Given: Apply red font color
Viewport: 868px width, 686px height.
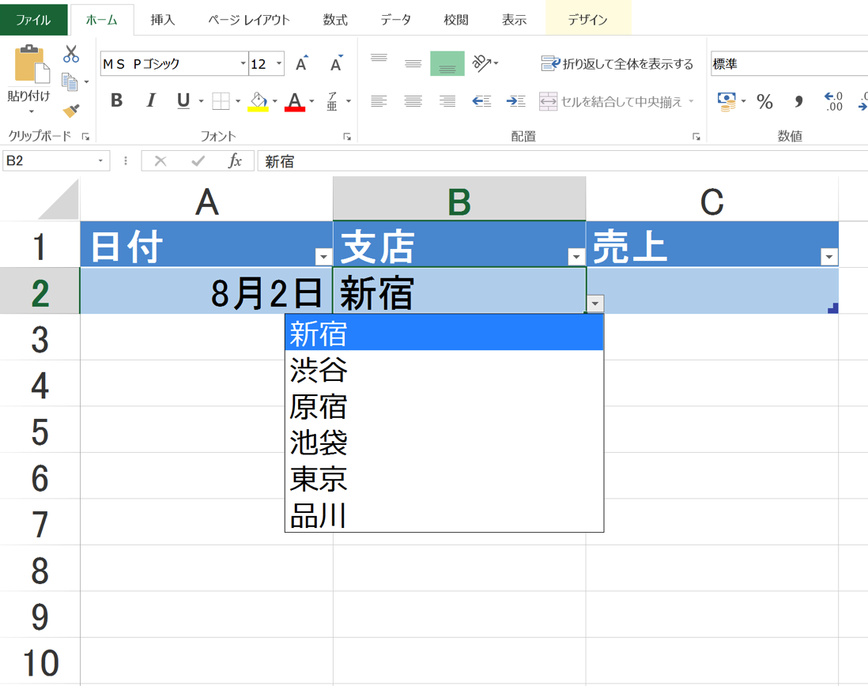Looking at the screenshot, I should point(295,101).
